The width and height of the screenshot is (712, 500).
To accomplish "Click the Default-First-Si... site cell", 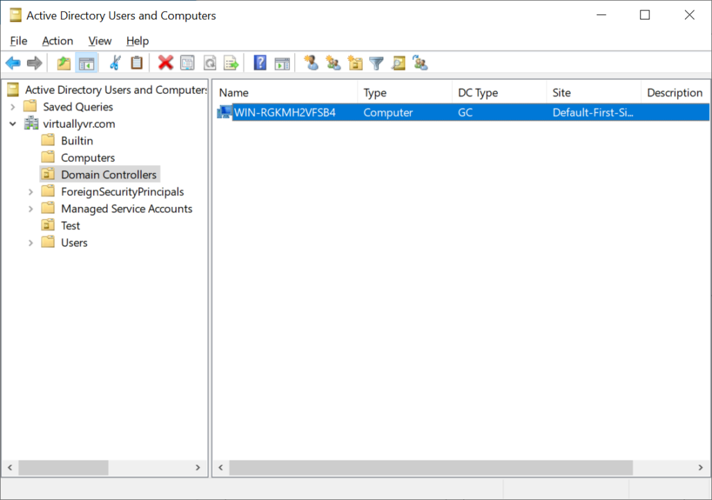I will click(x=592, y=112).
